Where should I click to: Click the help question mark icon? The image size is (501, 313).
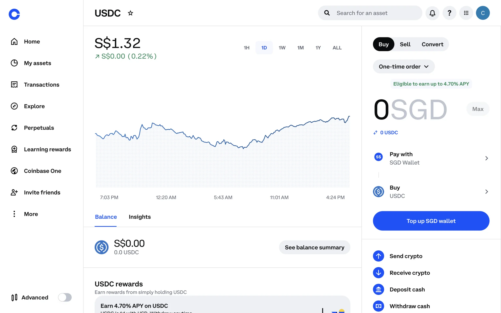(449, 13)
